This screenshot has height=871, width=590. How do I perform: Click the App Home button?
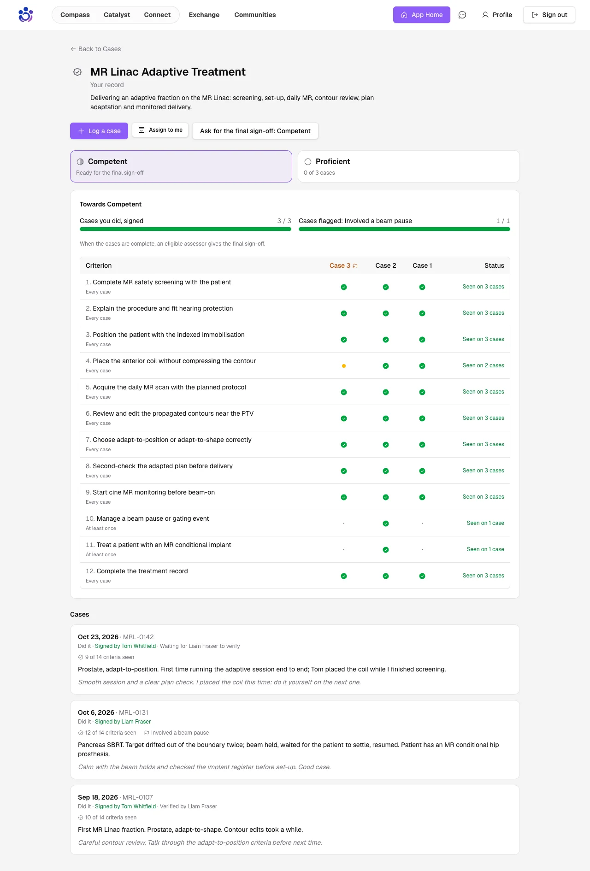(422, 15)
